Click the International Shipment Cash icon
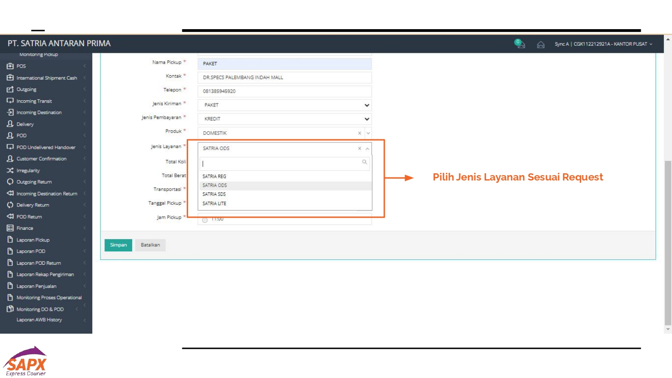This screenshot has width=672, height=378. click(x=10, y=77)
